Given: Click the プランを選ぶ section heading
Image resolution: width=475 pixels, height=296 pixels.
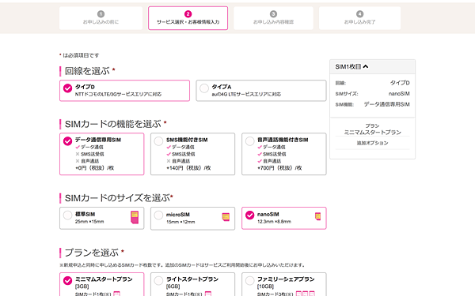Looking at the screenshot, I should pyautogui.click(x=92, y=253).
